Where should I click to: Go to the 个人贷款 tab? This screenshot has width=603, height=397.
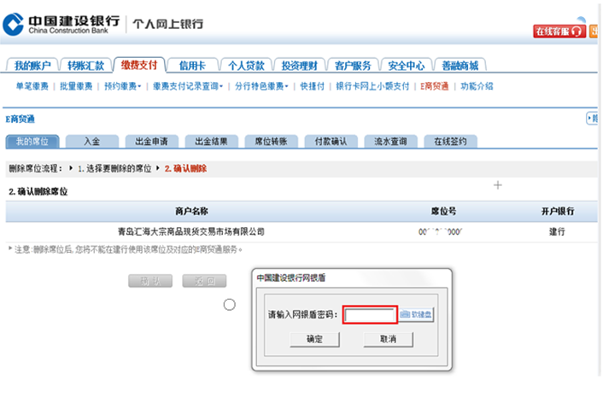click(x=246, y=66)
